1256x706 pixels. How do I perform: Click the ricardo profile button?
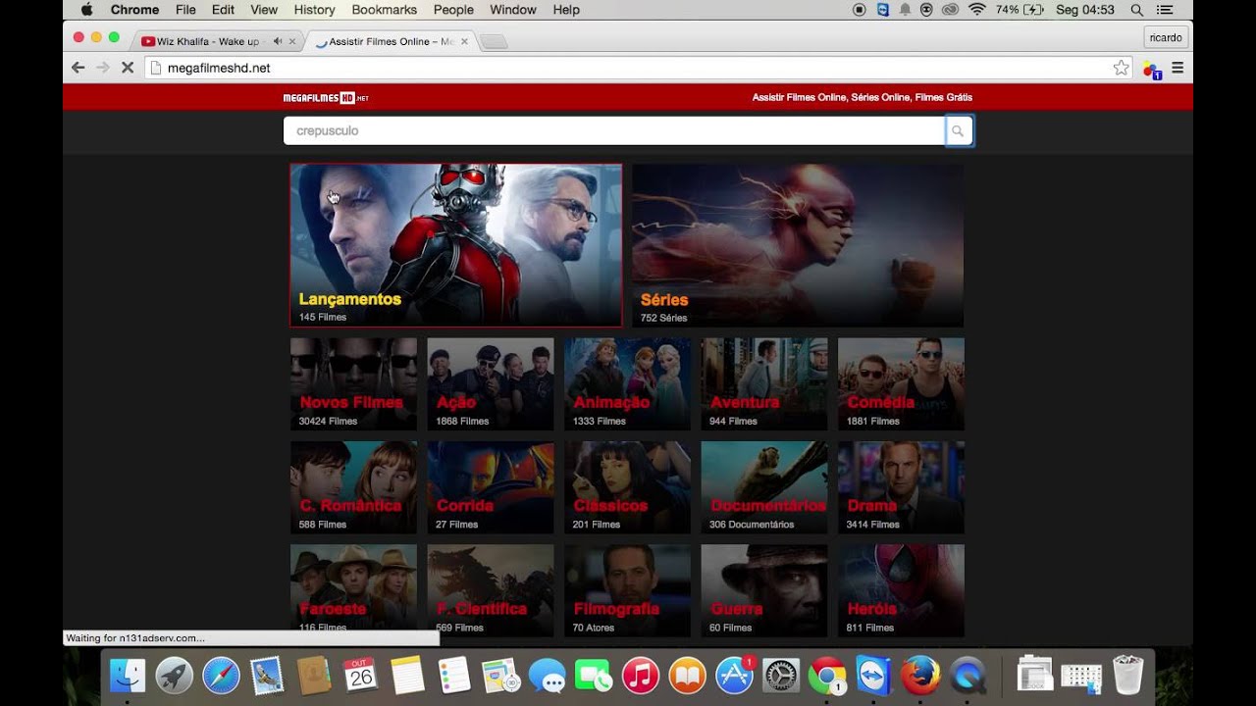click(1166, 37)
